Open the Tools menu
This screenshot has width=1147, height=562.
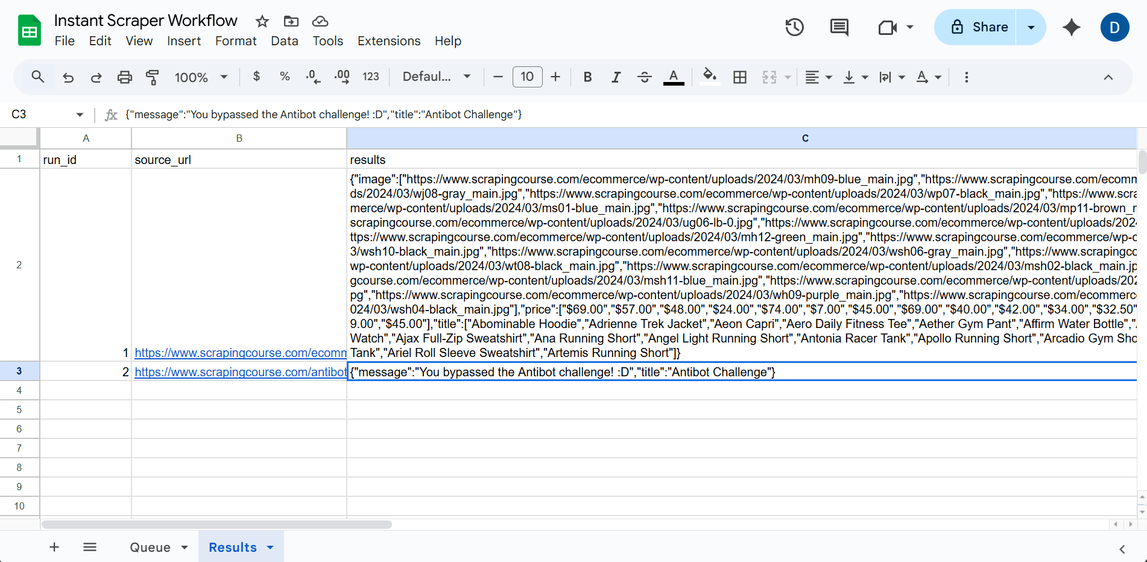point(327,41)
